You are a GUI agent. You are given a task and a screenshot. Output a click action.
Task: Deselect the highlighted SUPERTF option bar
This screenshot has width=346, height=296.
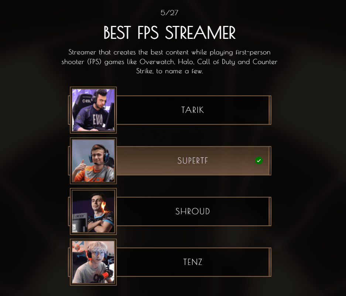pos(193,161)
